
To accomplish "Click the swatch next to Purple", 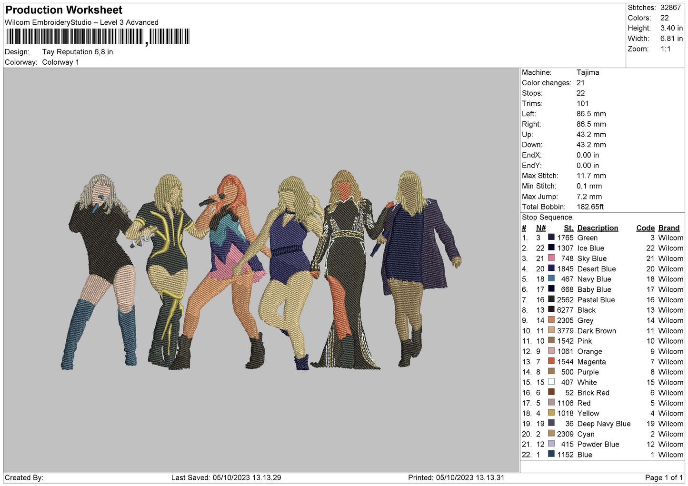I will (x=551, y=371).
